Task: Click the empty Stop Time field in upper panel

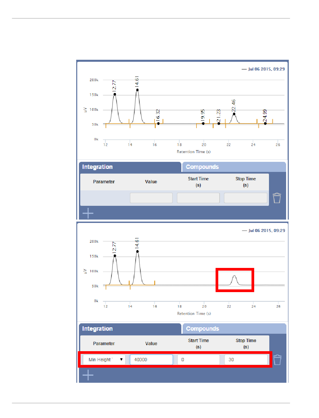Action: click(246, 198)
